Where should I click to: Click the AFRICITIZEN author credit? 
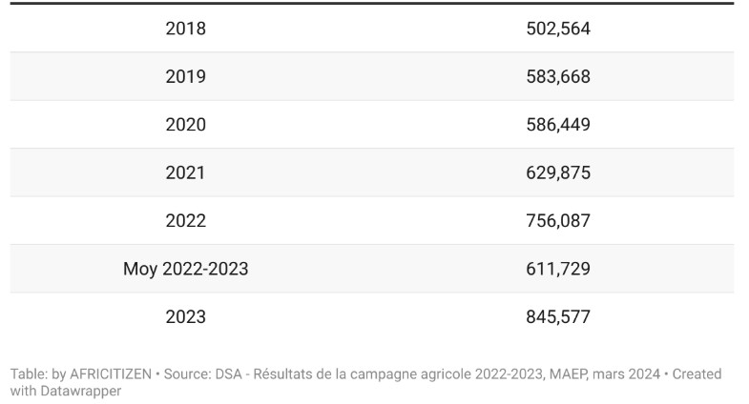coord(110,374)
